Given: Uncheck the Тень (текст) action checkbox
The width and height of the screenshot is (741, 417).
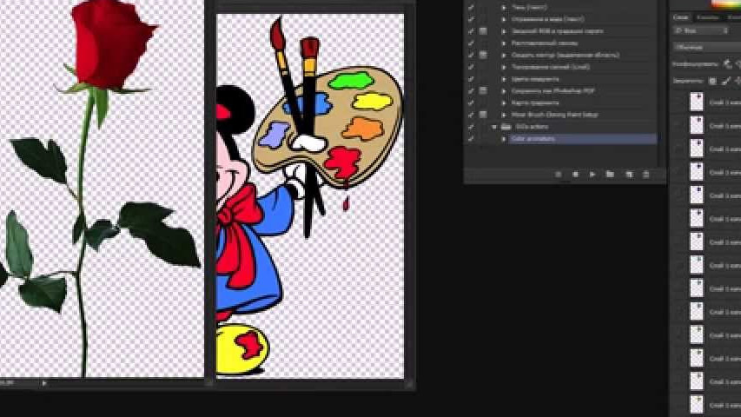Looking at the screenshot, I should (x=471, y=7).
